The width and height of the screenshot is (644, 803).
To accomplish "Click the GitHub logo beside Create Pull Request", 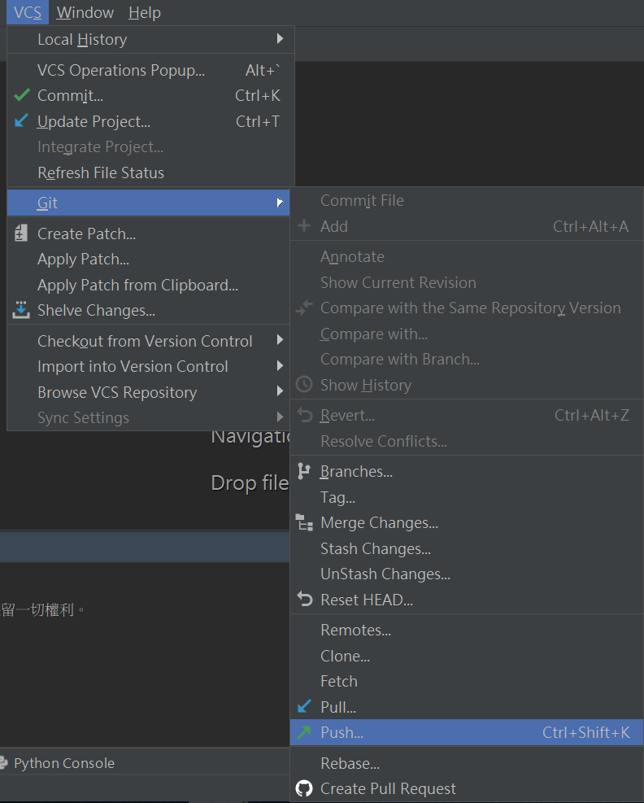I will 304,788.
